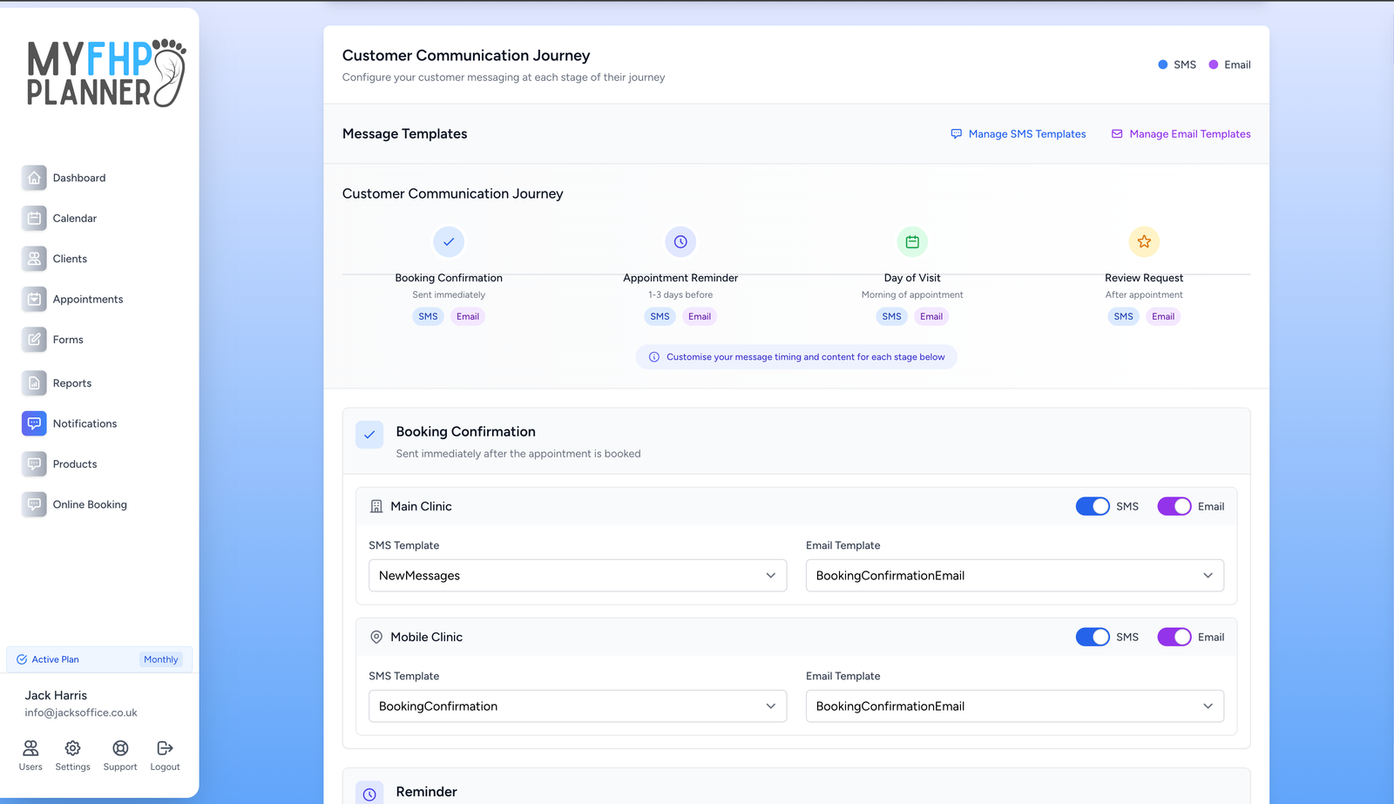This screenshot has height=804, width=1394.
Task: Click the Review Request star icon
Action: coord(1144,241)
